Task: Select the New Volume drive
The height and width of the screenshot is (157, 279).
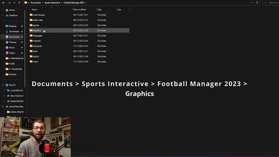Action: [x=15, y=96]
